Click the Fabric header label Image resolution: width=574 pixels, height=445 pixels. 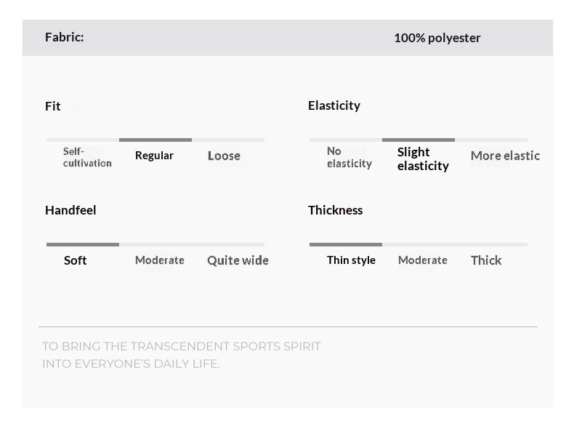point(65,37)
